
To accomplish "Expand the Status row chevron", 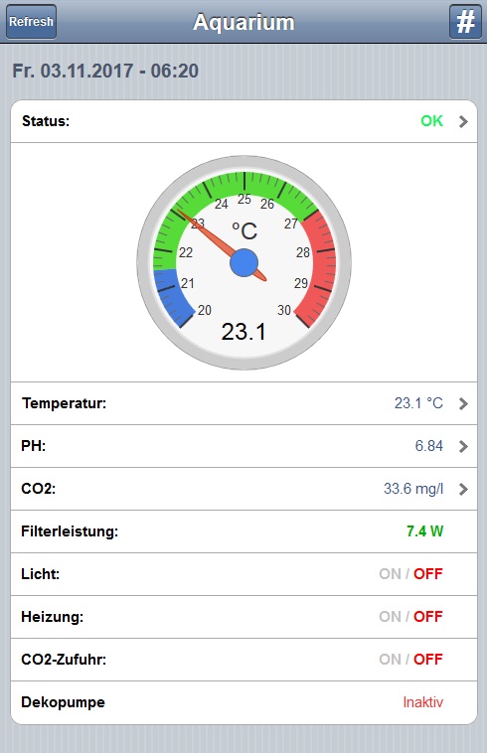I will pyautogui.click(x=463, y=121).
